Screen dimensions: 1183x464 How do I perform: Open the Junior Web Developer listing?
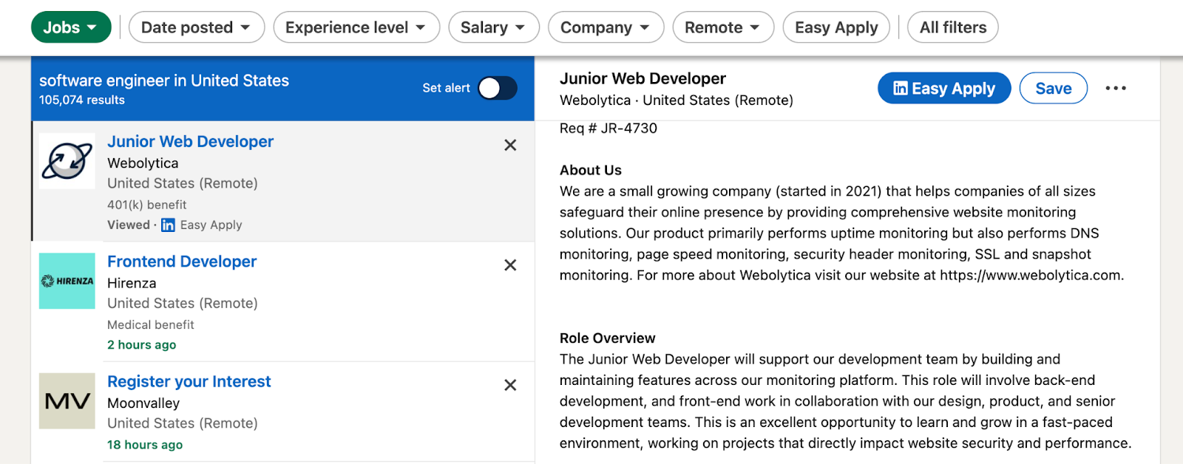190,141
